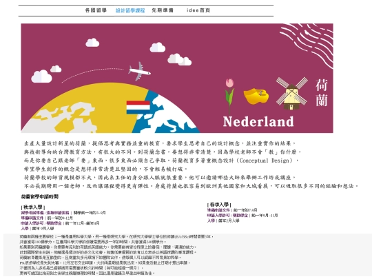Image resolution: width=372 pixels, height=279 pixels.
Task: Select the highlighted 設計留學課程 nav link
Action: (x=130, y=10)
